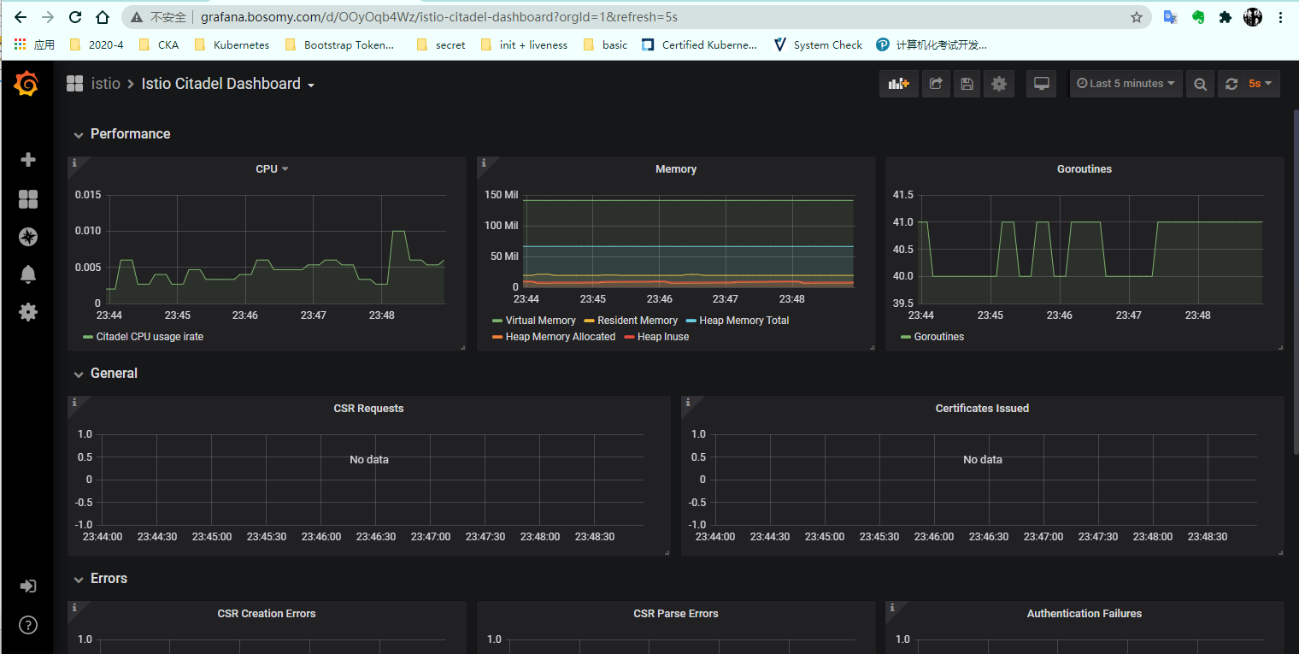Refresh the dashboard with refresh icon
The height and width of the screenshot is (654, 1299).
tap(1231, 84)
